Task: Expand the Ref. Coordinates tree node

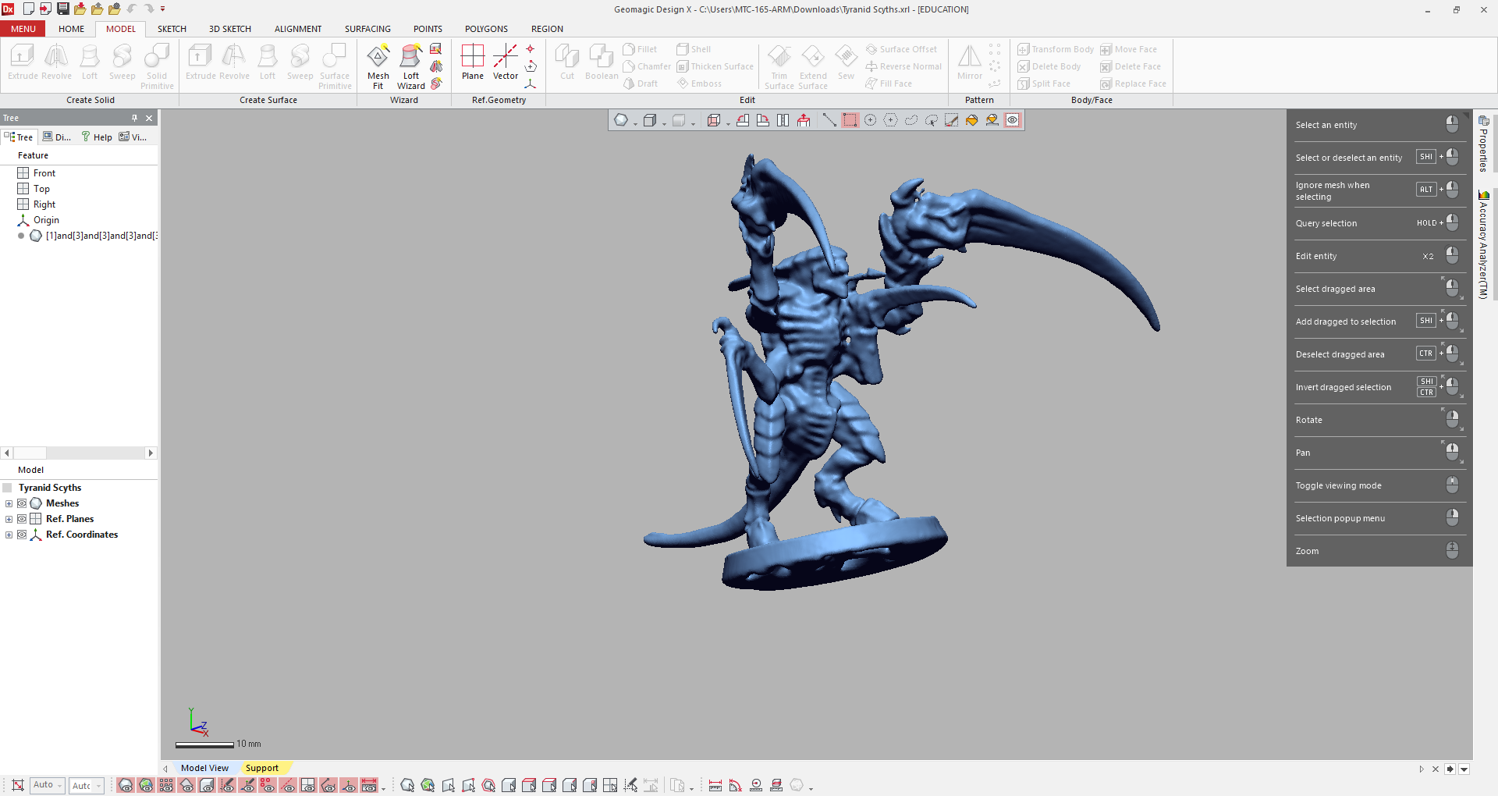Action: pos(9,535)
